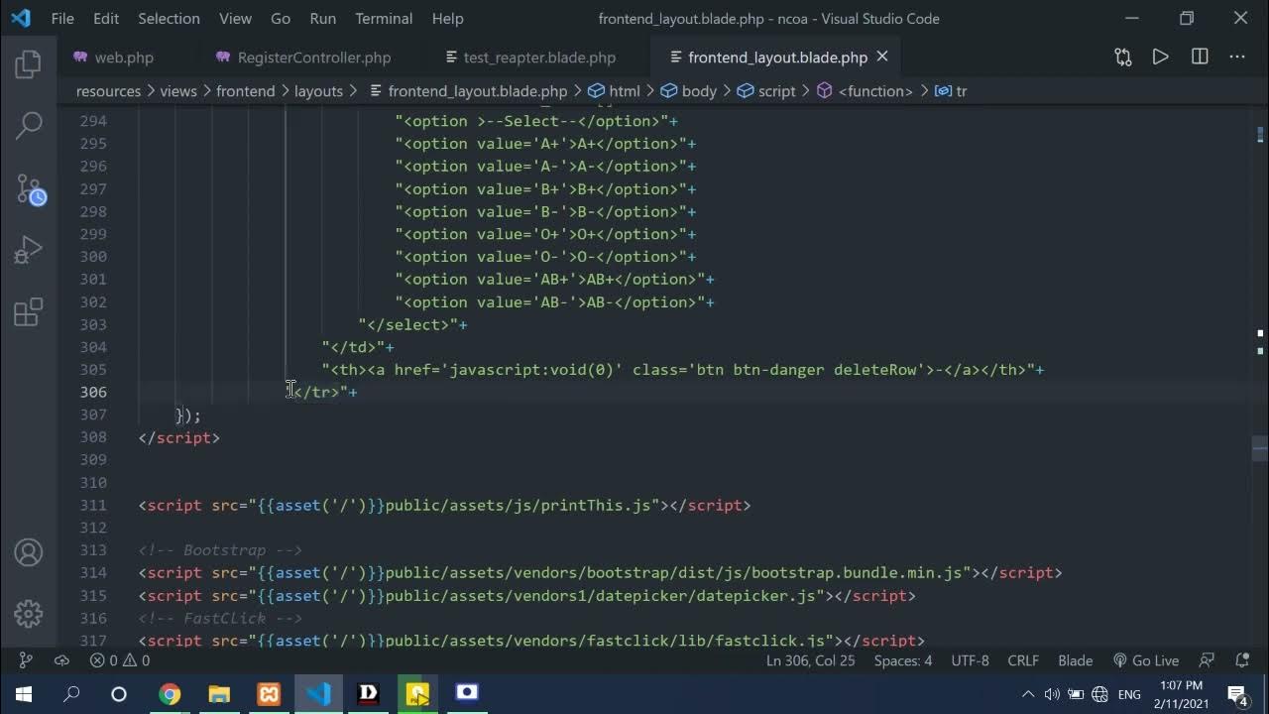Open the Terminal menu

(384, 18)
